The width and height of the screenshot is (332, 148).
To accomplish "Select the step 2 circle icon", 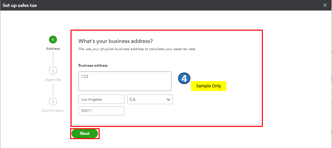I will pos(53,71).
